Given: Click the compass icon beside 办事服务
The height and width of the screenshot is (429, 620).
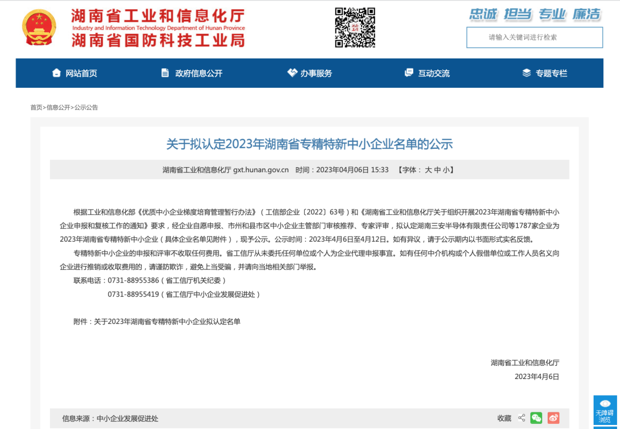Looking at the screenshot, I should coord(292,73).
